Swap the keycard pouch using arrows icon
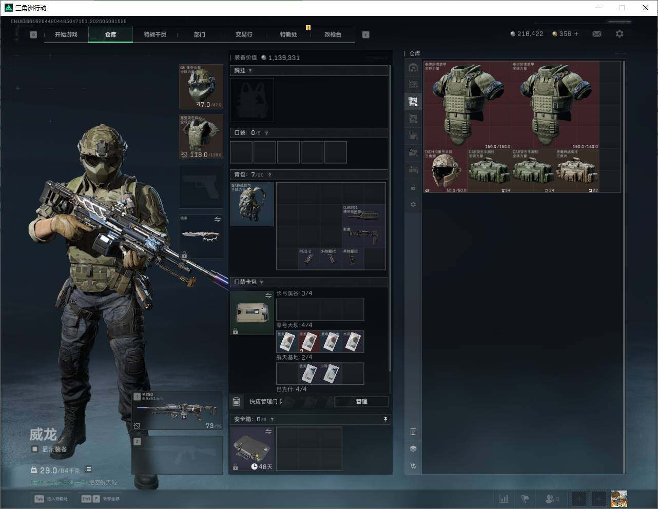This screenshot has height=509, width=658. [x=268, y=296]
